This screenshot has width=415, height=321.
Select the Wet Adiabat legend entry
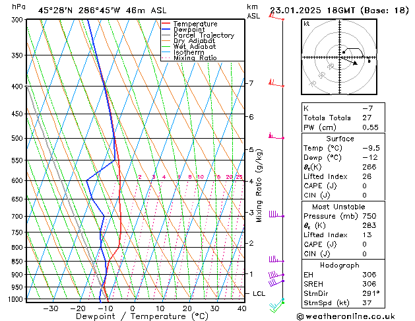pyautogui.click(x=189, y=46)
